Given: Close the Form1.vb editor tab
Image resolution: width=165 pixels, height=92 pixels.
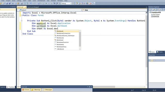Looking at the screenshot, I should [25, 7].
